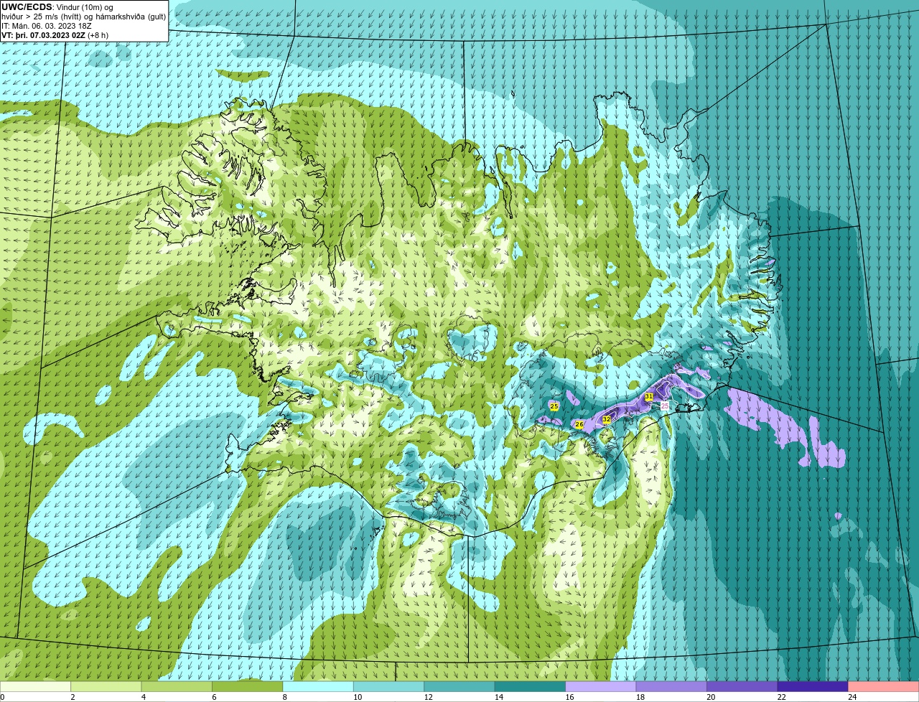Click the 'UWC/ECDS' title text

pos(27,7)
